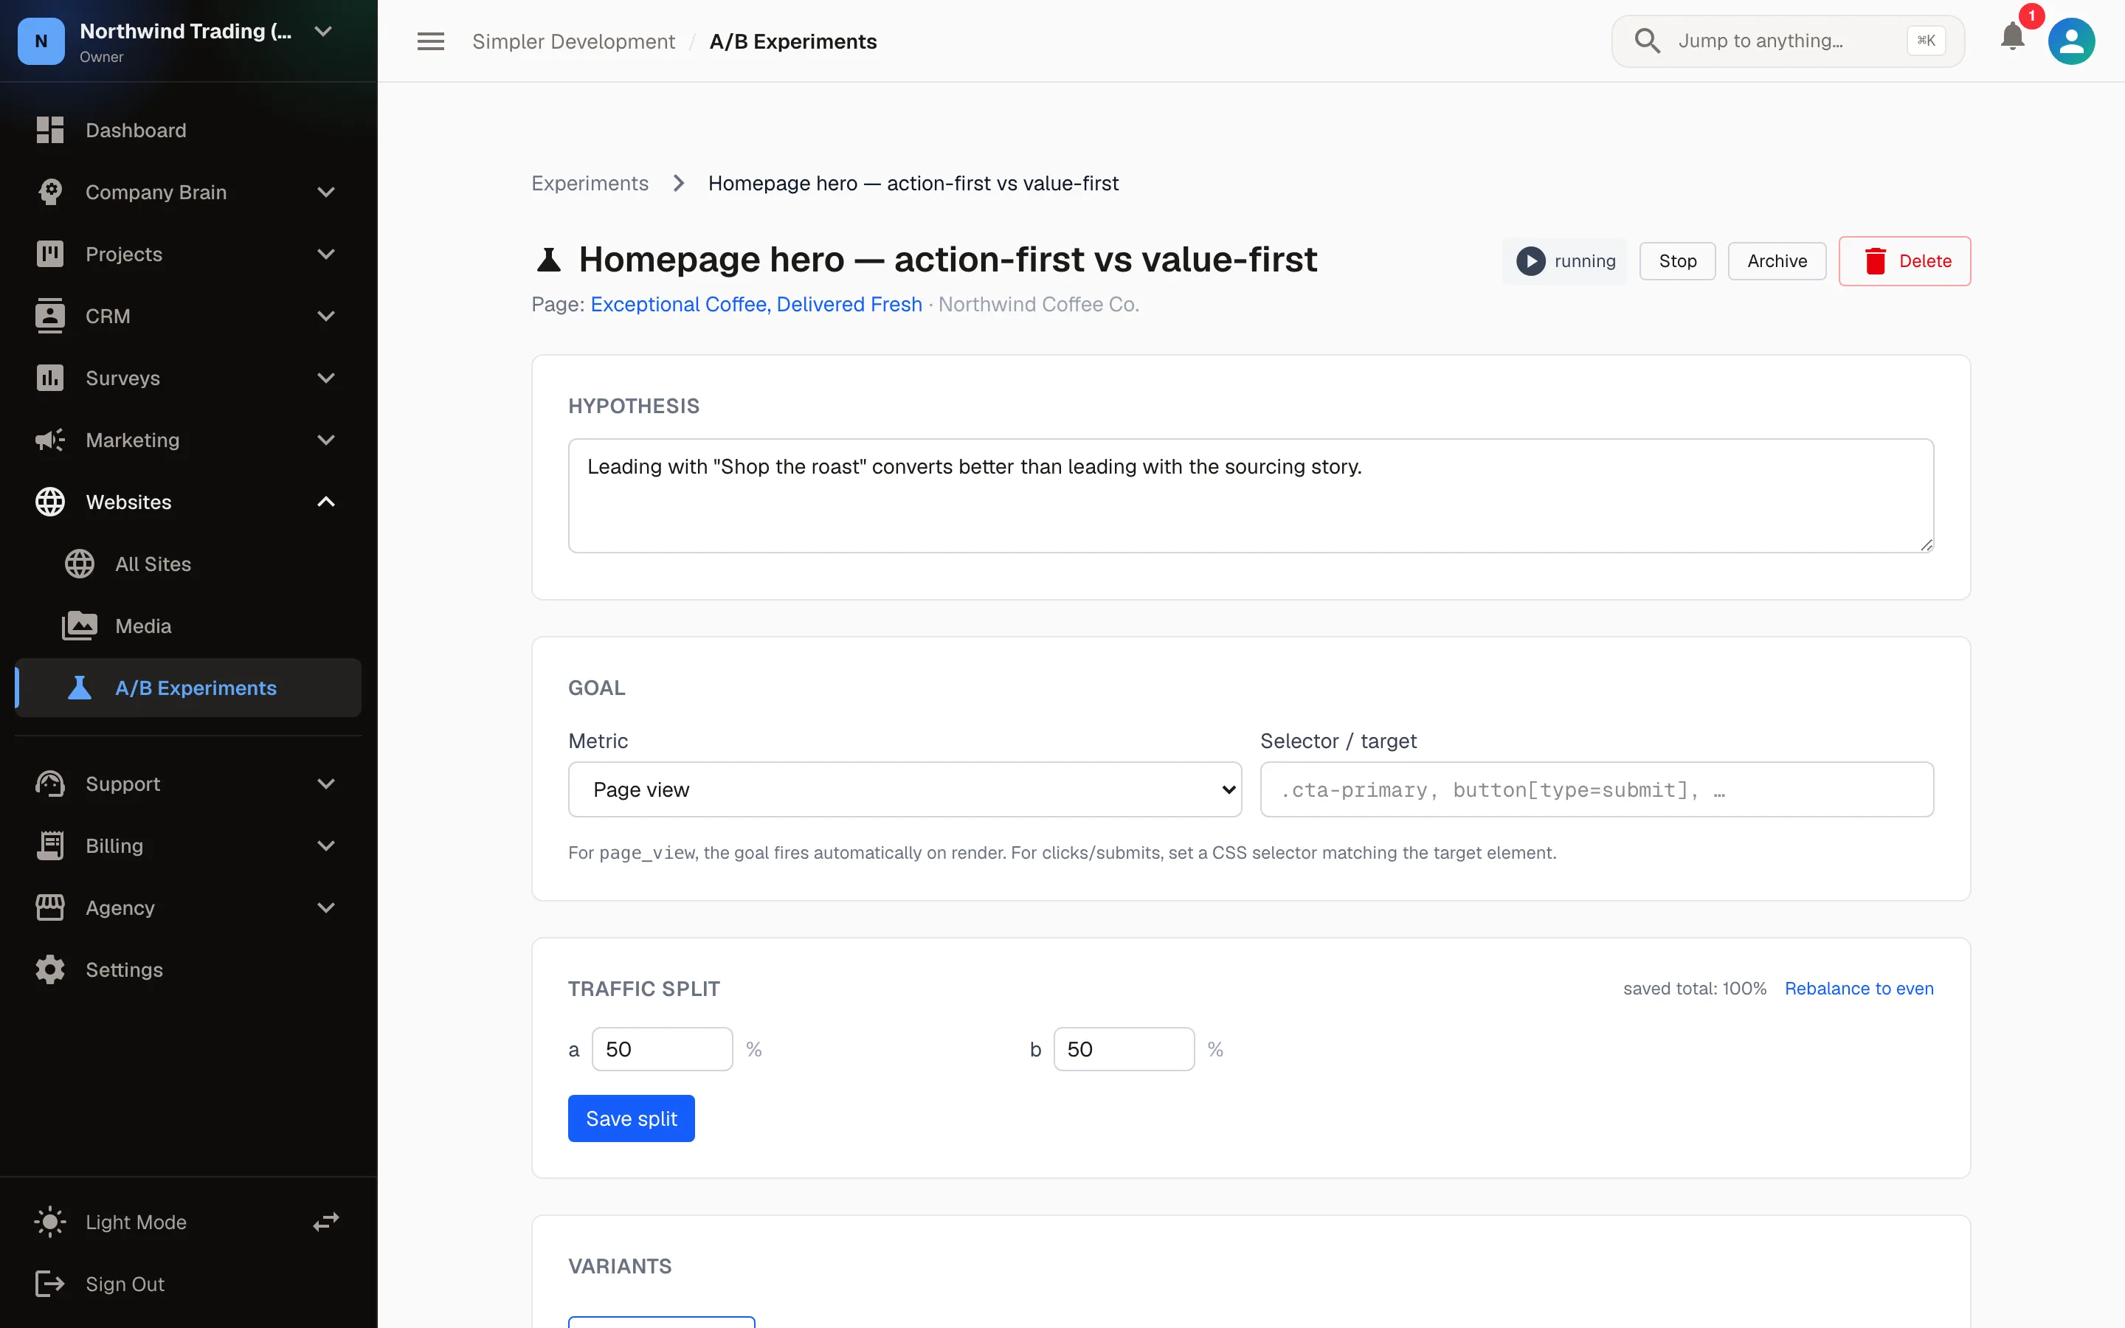This screenshot has width=2125, height=1328.
Task: Click the hamburger menu icon
Action: [x=430, y=41]
